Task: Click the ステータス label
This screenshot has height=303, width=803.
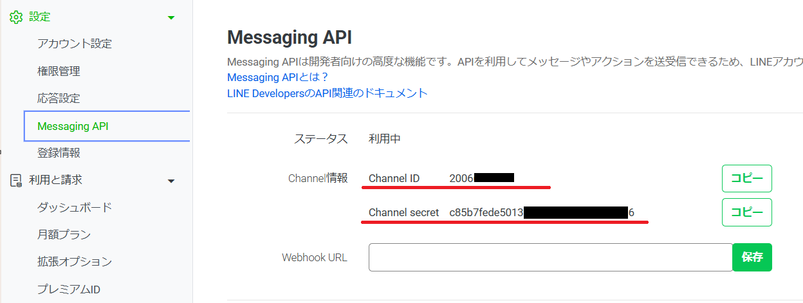Action: click(321, 139)
